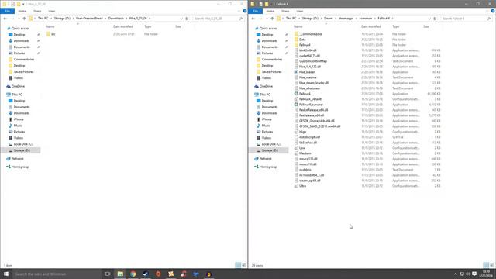Select the Medium configuration file
This screenshot has width=496, height=279.
305,153
